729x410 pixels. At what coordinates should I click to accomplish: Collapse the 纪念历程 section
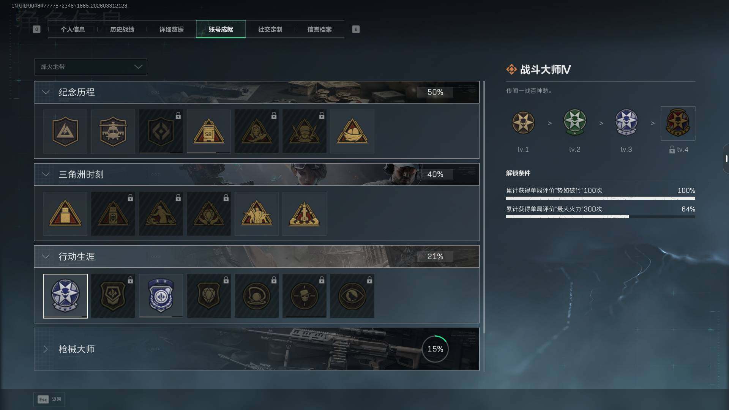coord(46,92)
